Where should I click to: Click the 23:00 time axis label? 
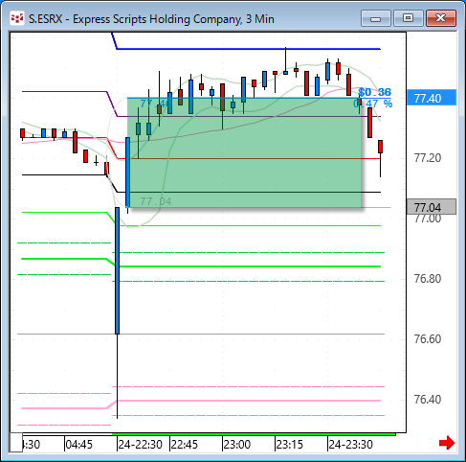pyautogui.click(x=237, y=445)
